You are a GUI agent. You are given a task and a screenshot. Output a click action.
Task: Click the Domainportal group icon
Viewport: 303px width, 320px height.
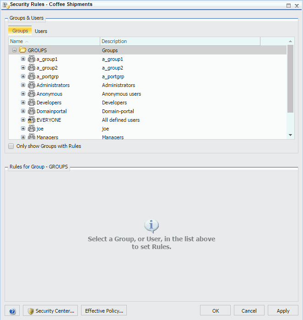point(32,111)
